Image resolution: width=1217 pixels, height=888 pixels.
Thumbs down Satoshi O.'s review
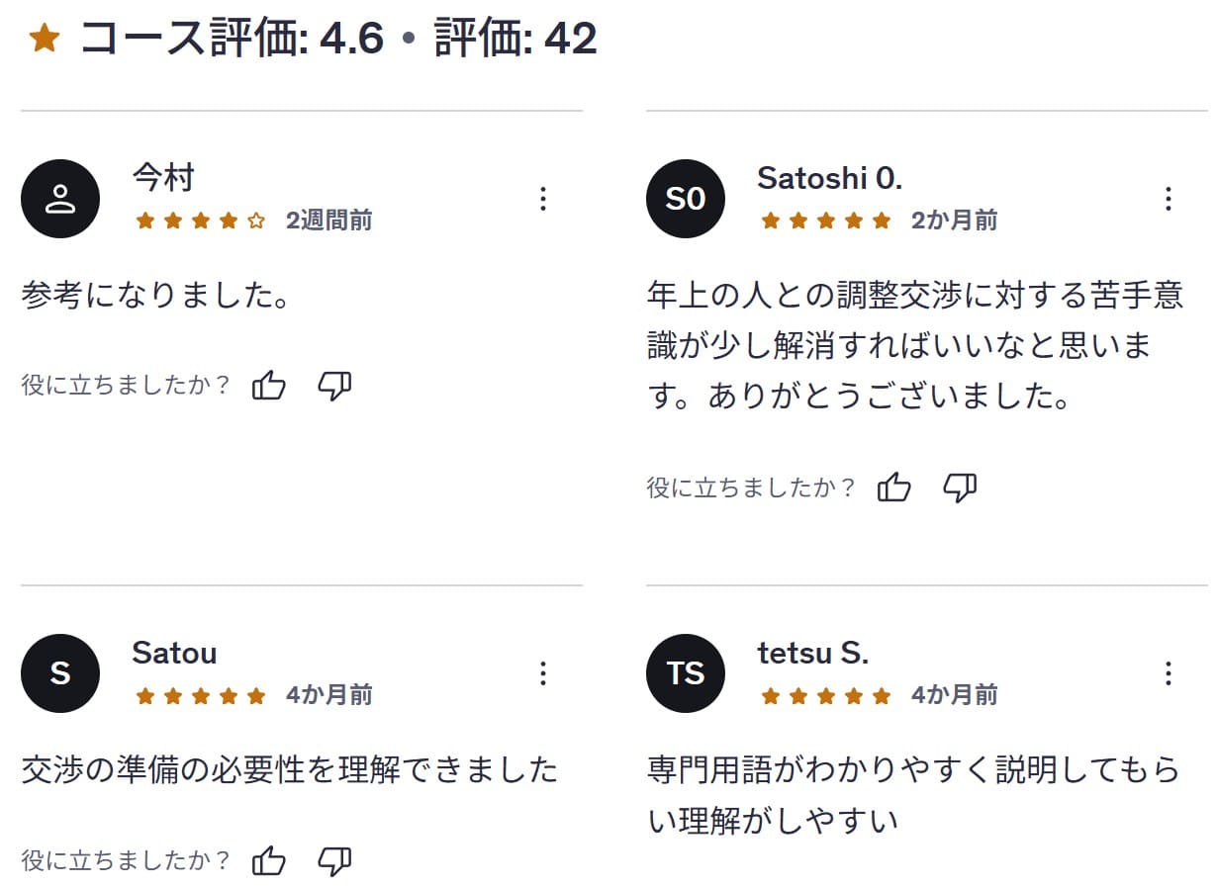point(961,486)
